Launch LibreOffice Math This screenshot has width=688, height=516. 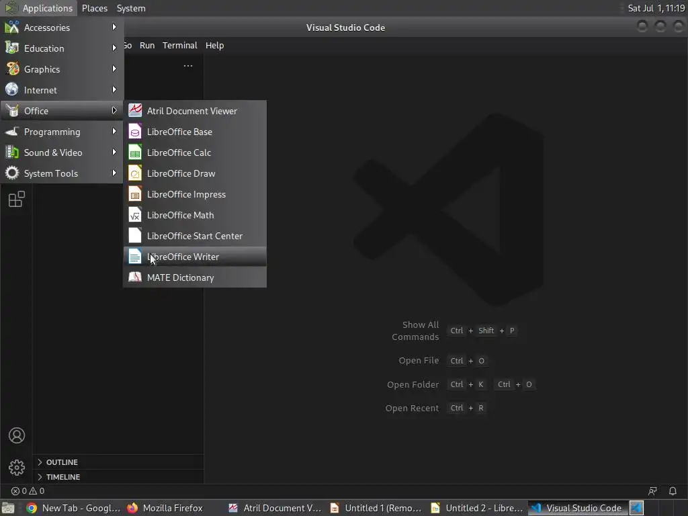195,215
